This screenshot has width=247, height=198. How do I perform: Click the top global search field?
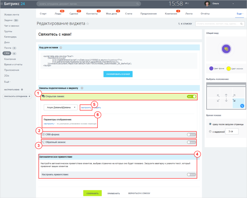[89, 4]
